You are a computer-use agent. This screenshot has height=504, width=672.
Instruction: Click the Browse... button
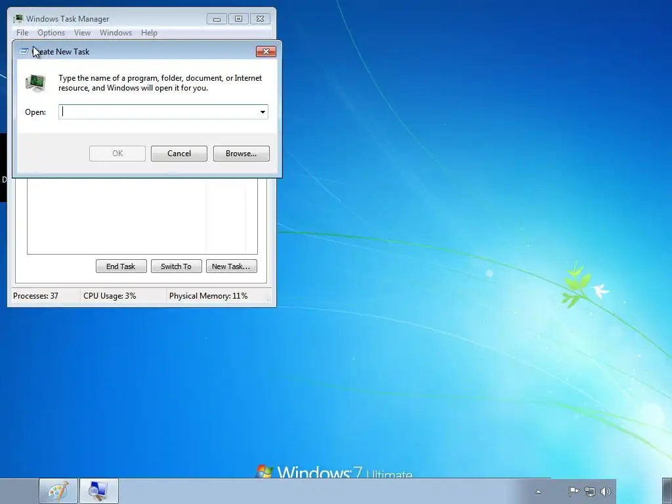point(241,154)
